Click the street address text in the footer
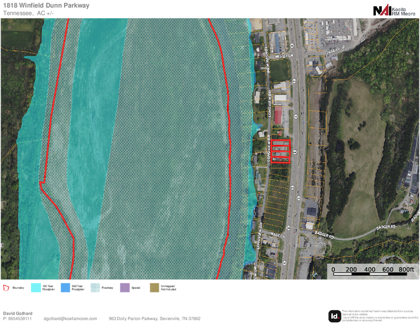Viewport: 420px width, 324px height. 154,318
